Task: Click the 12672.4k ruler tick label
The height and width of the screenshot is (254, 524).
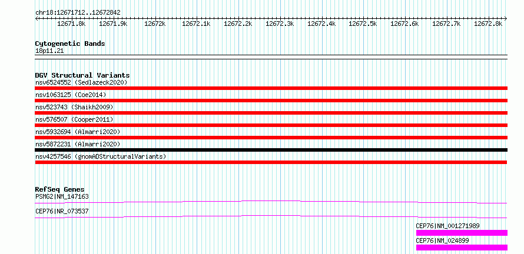Action: click(x=321, y=24)
